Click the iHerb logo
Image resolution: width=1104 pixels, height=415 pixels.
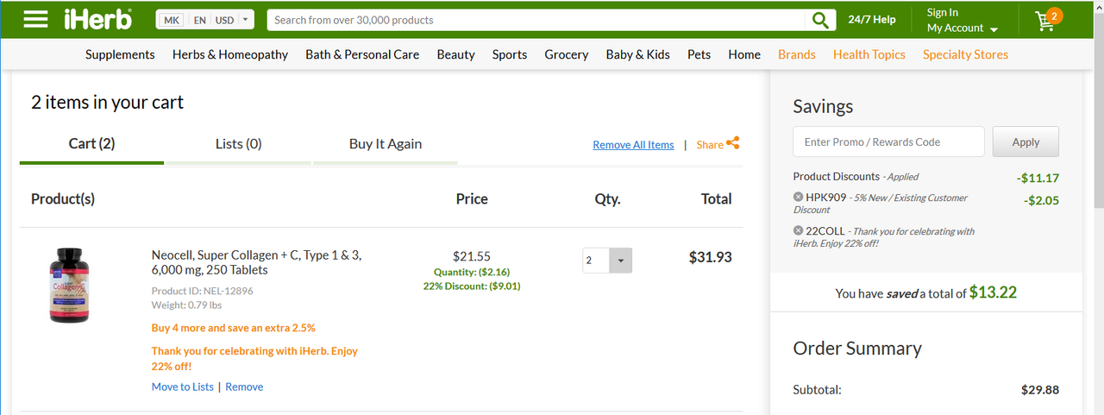point(97,19)
